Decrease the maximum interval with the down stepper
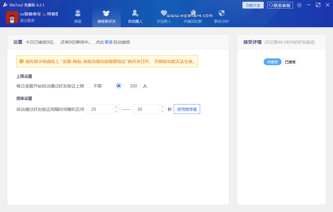 point(162,111)
